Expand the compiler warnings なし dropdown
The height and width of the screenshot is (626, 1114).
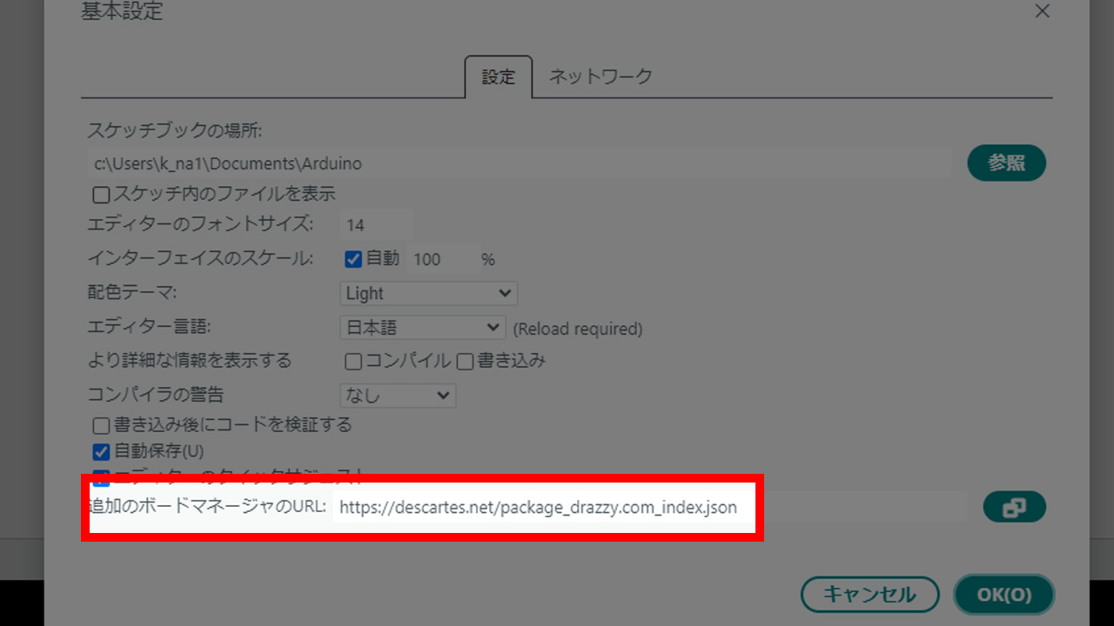398,396
